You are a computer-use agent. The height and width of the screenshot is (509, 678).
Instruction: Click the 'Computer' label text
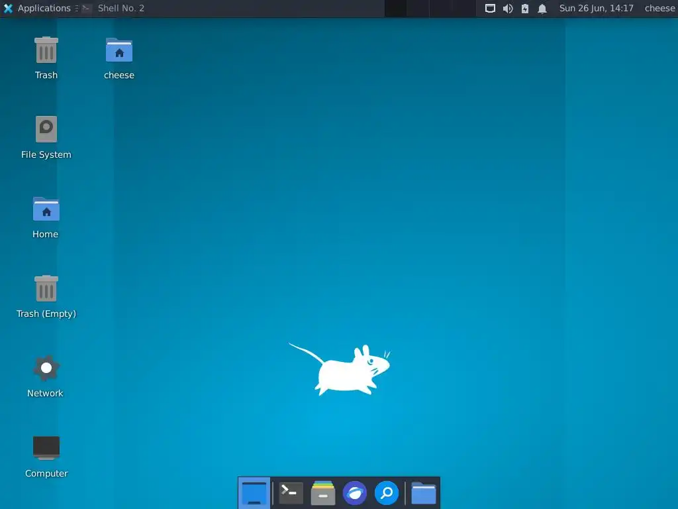tap(46, 473)
